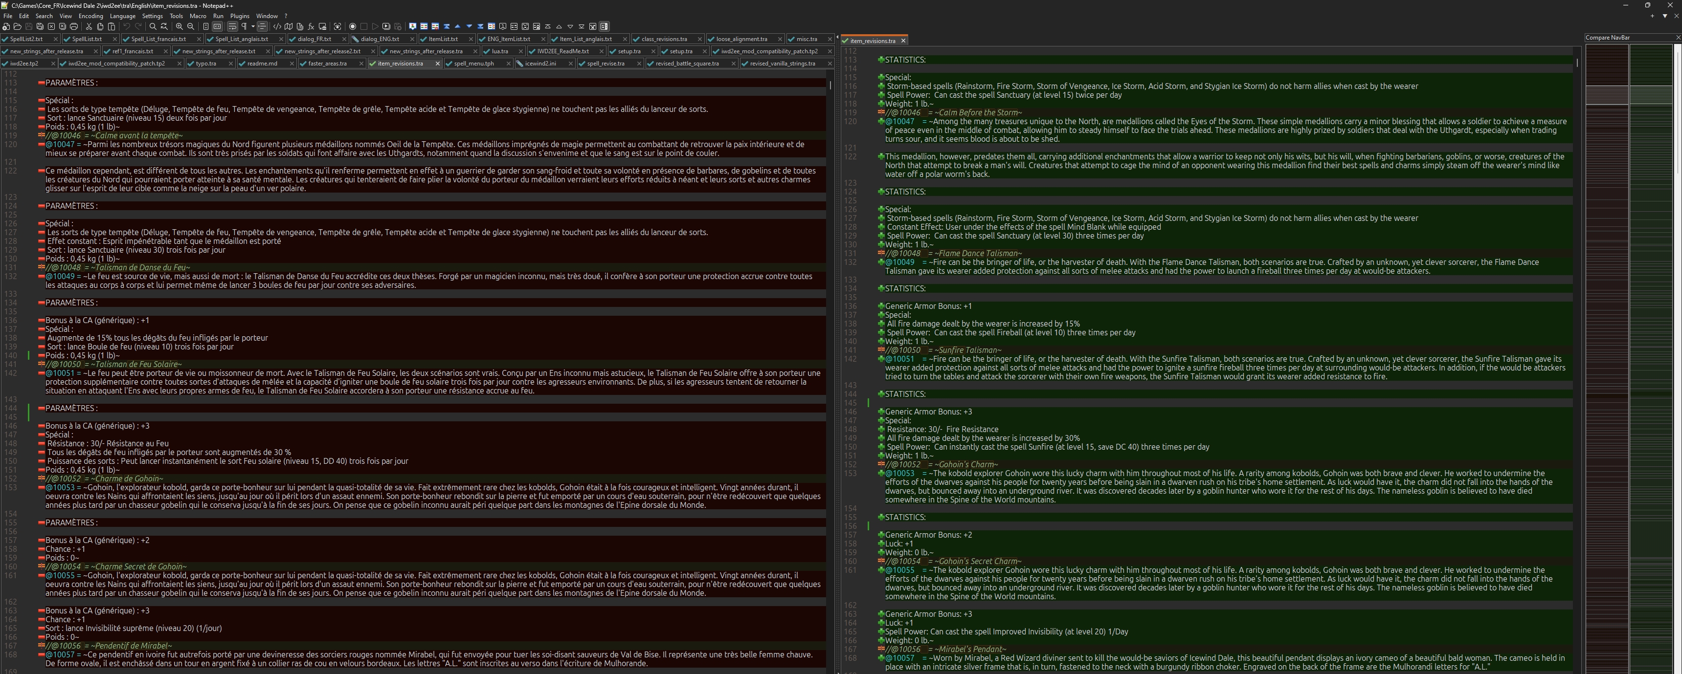
Task: Create a new document with the New icon
Action: [x=5, y=27]
